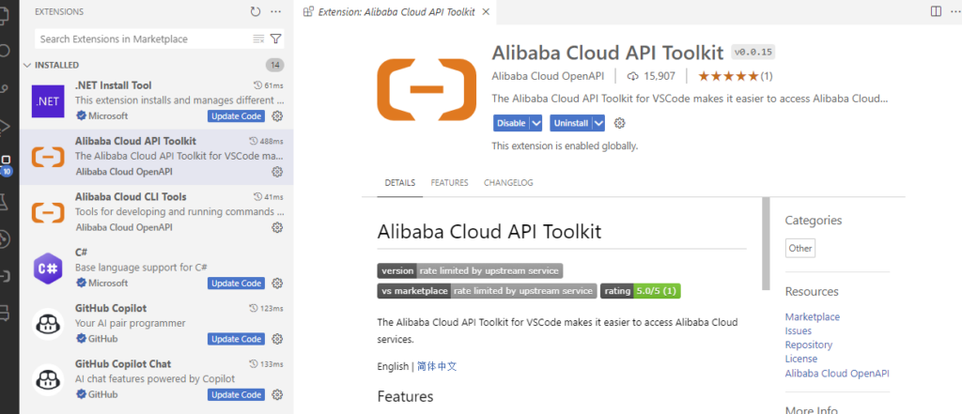Open editor more actions ellipsis
This screenshot has height=414, width=962.
pos(955,11)
